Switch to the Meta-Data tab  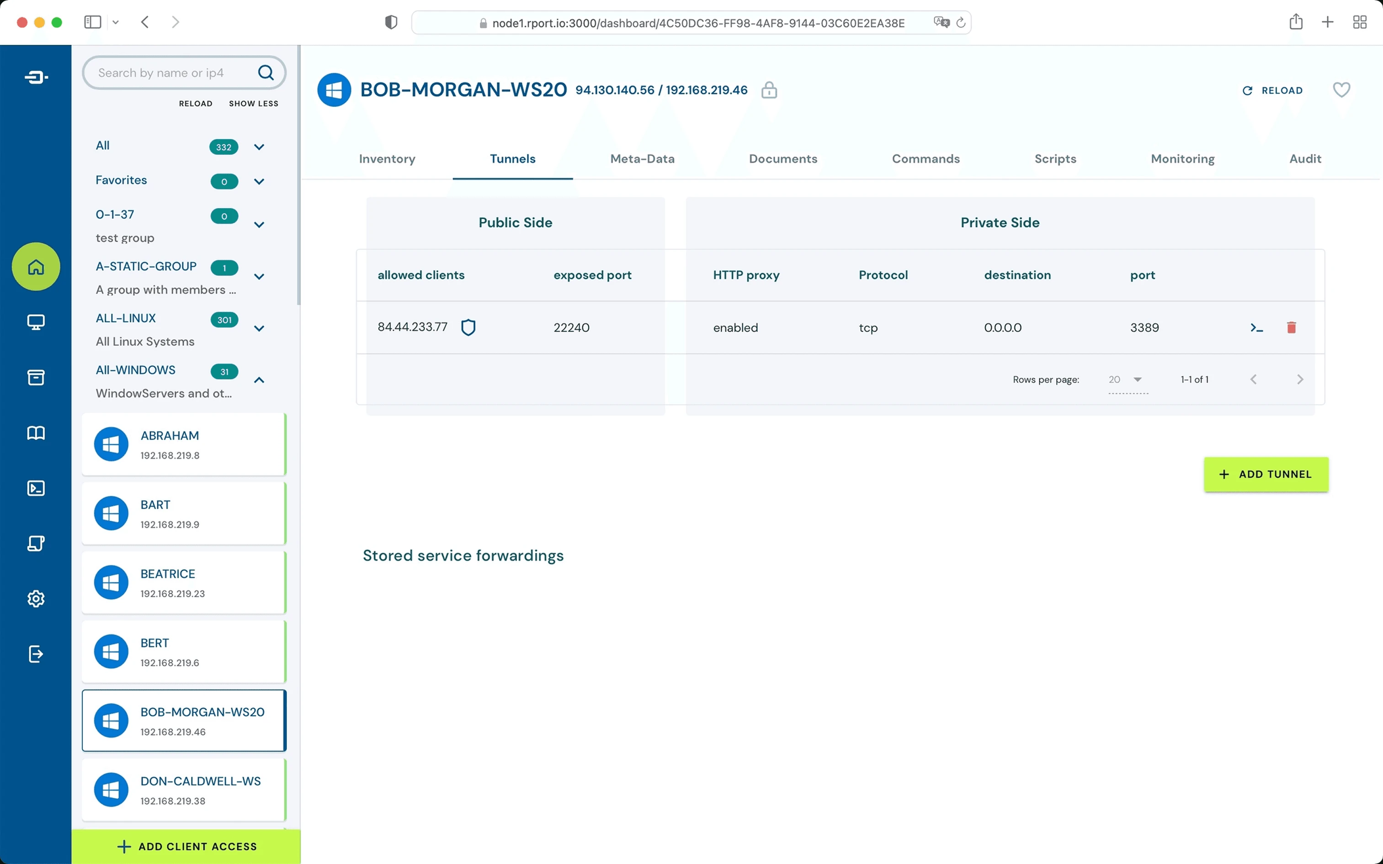tap(642, 159)
